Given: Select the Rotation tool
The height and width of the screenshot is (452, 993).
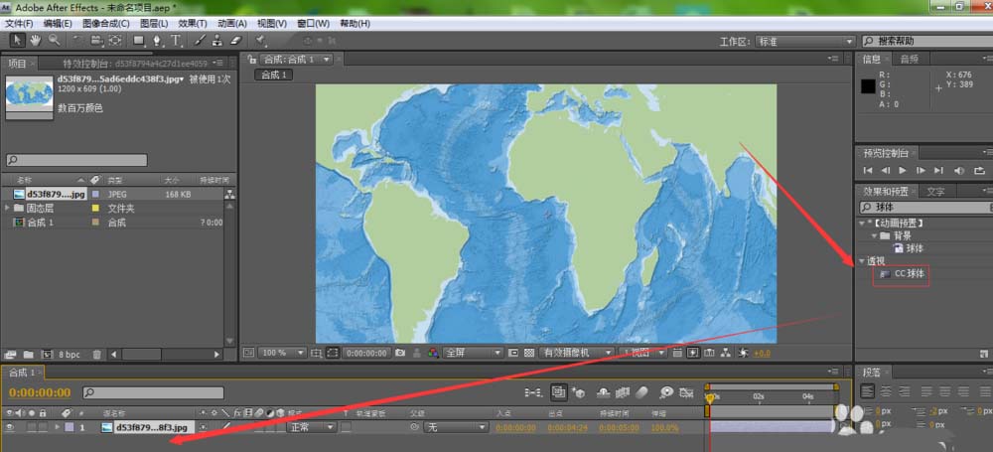Looking at the screenshot, I should [76, 40].
